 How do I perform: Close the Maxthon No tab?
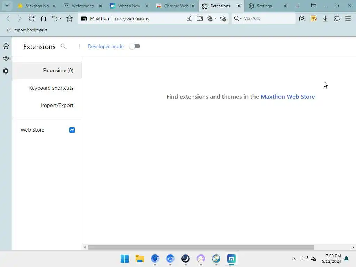click(54, 6)
